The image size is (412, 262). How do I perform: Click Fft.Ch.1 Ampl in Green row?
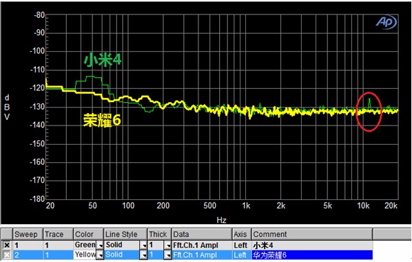pyautogui.click(x=202, y=245)
